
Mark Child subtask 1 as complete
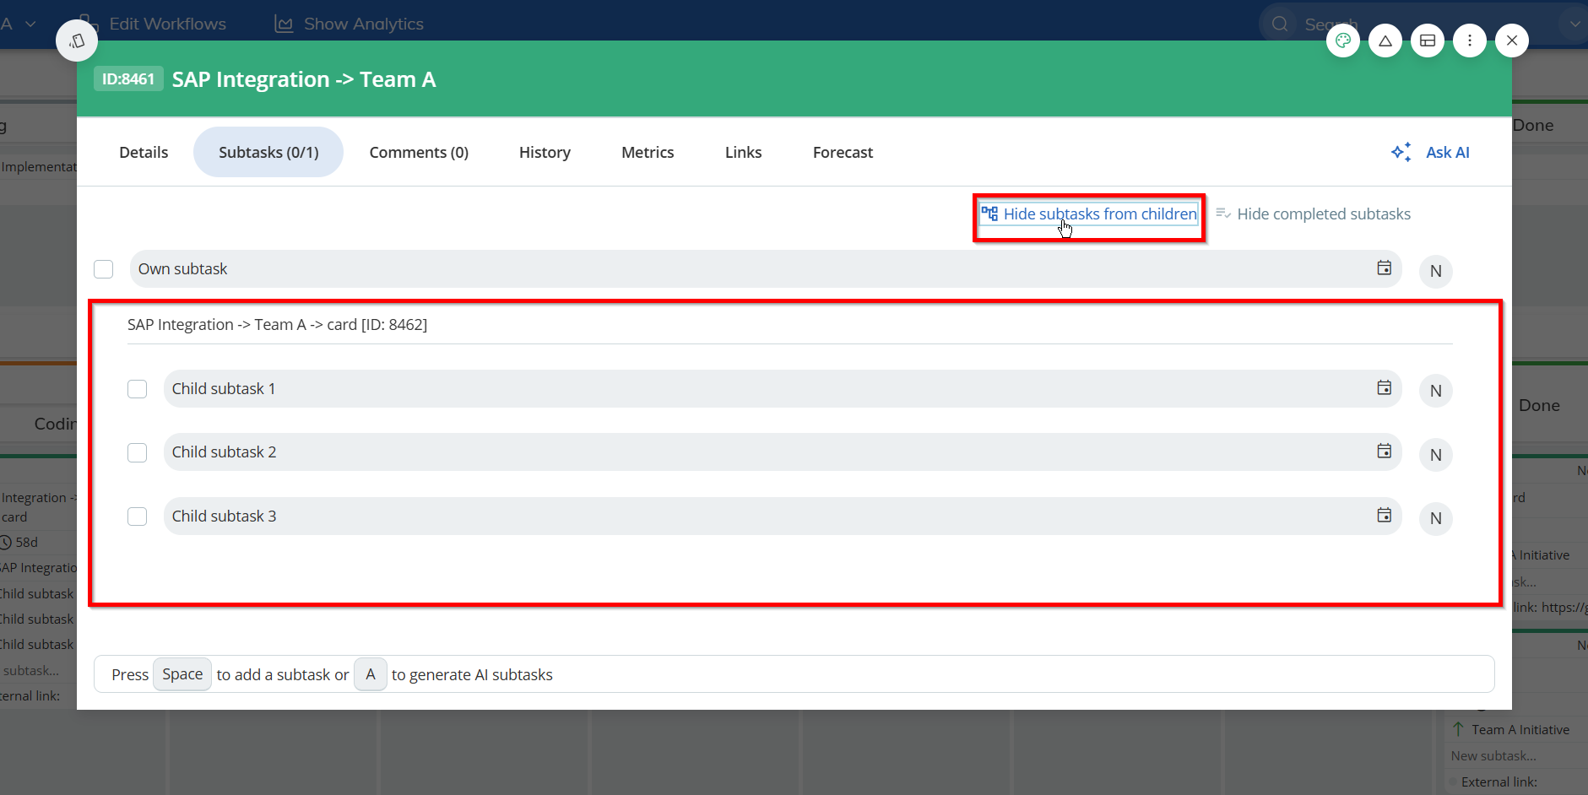tap(138, 389)
